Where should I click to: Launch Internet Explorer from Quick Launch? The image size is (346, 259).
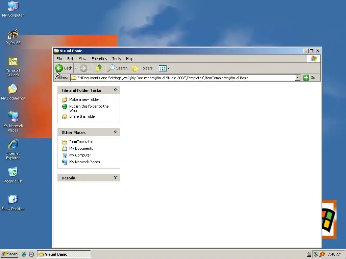point(24,254)
